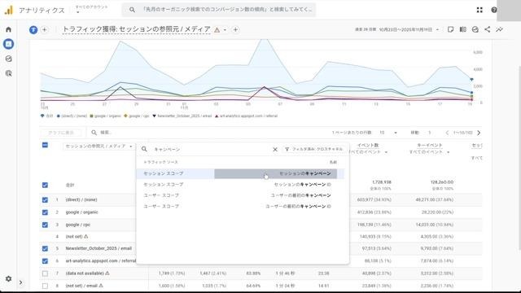Click the dimension picker search text field
This screenshot has width=521, height=293.
tap(211, 150)
